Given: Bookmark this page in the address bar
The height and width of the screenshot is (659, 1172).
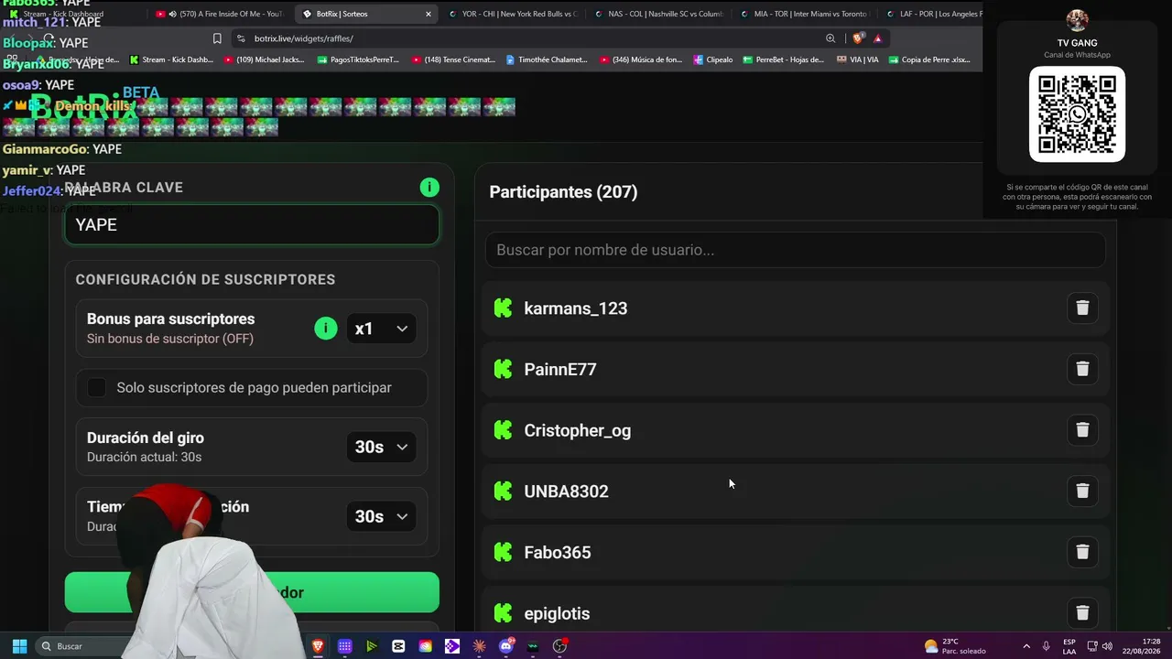Looking at the screenshot, I should (217, 38).
